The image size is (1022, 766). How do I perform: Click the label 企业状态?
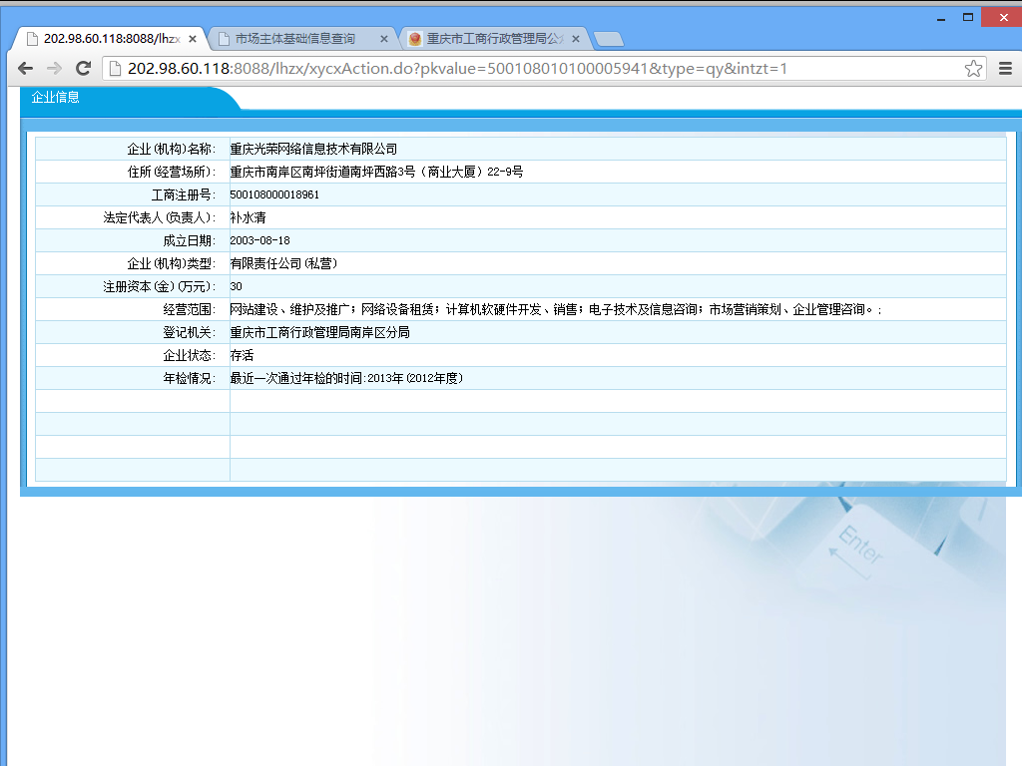(189, 355)
